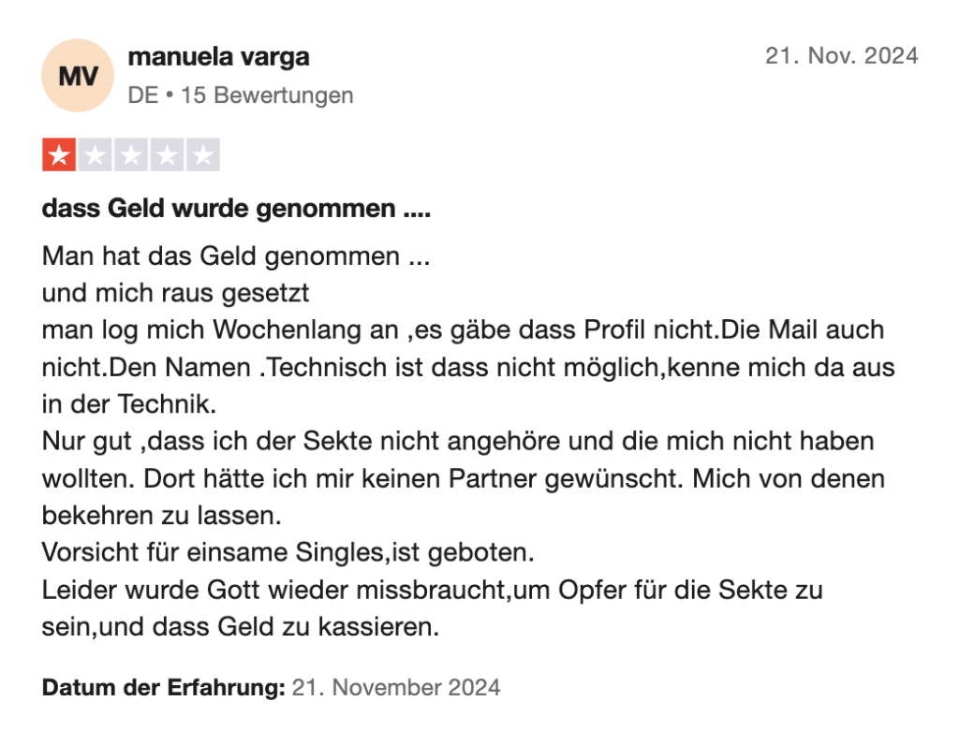This screenshot has width=959, height=745.
Task: Click the MV avatar circle
Action: pyautogui.click(x=78, y=76)
